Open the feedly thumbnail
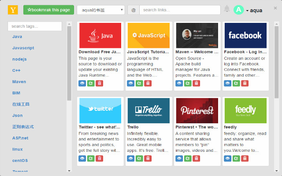This screenshot has width=282, height=176. click(x=245, y=110)
